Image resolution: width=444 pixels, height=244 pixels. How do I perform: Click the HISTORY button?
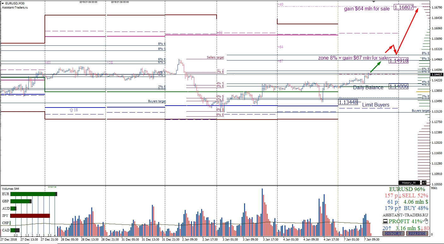pos(393,234)
